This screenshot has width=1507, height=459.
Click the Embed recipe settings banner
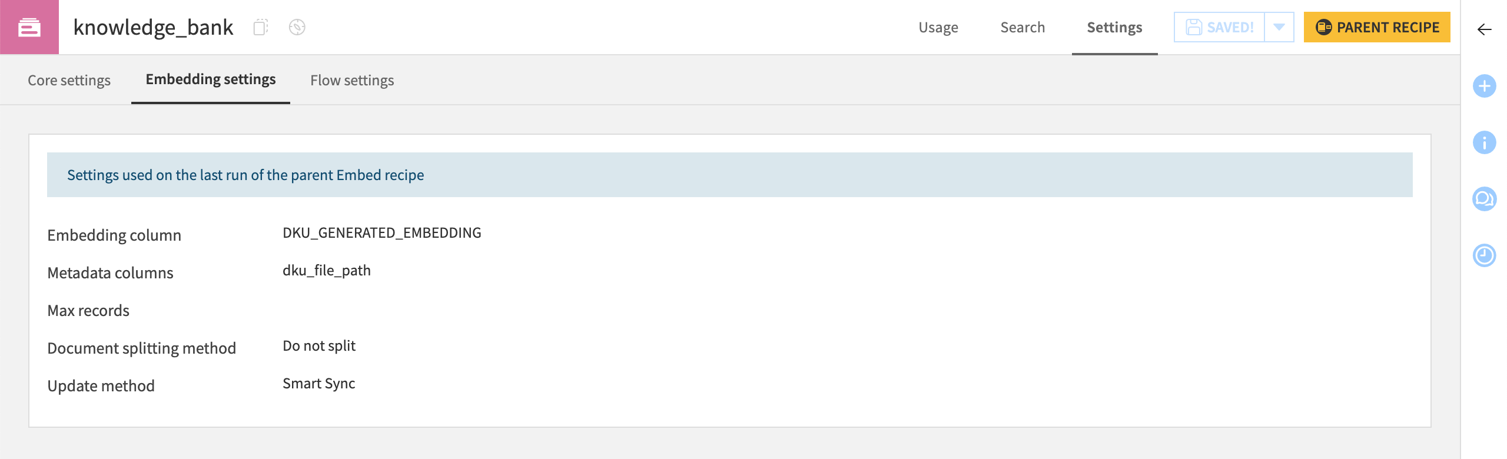tap(245, 174)
